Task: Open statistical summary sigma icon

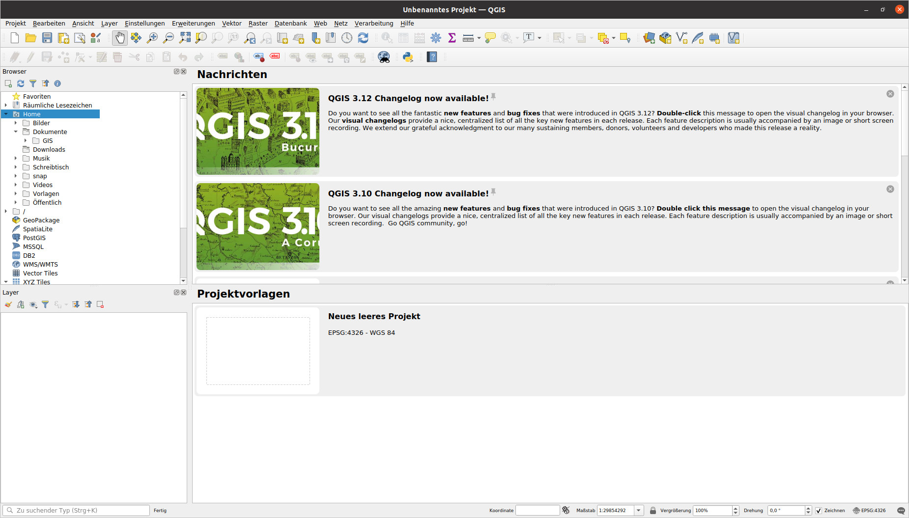Action: tap(452, 38)
